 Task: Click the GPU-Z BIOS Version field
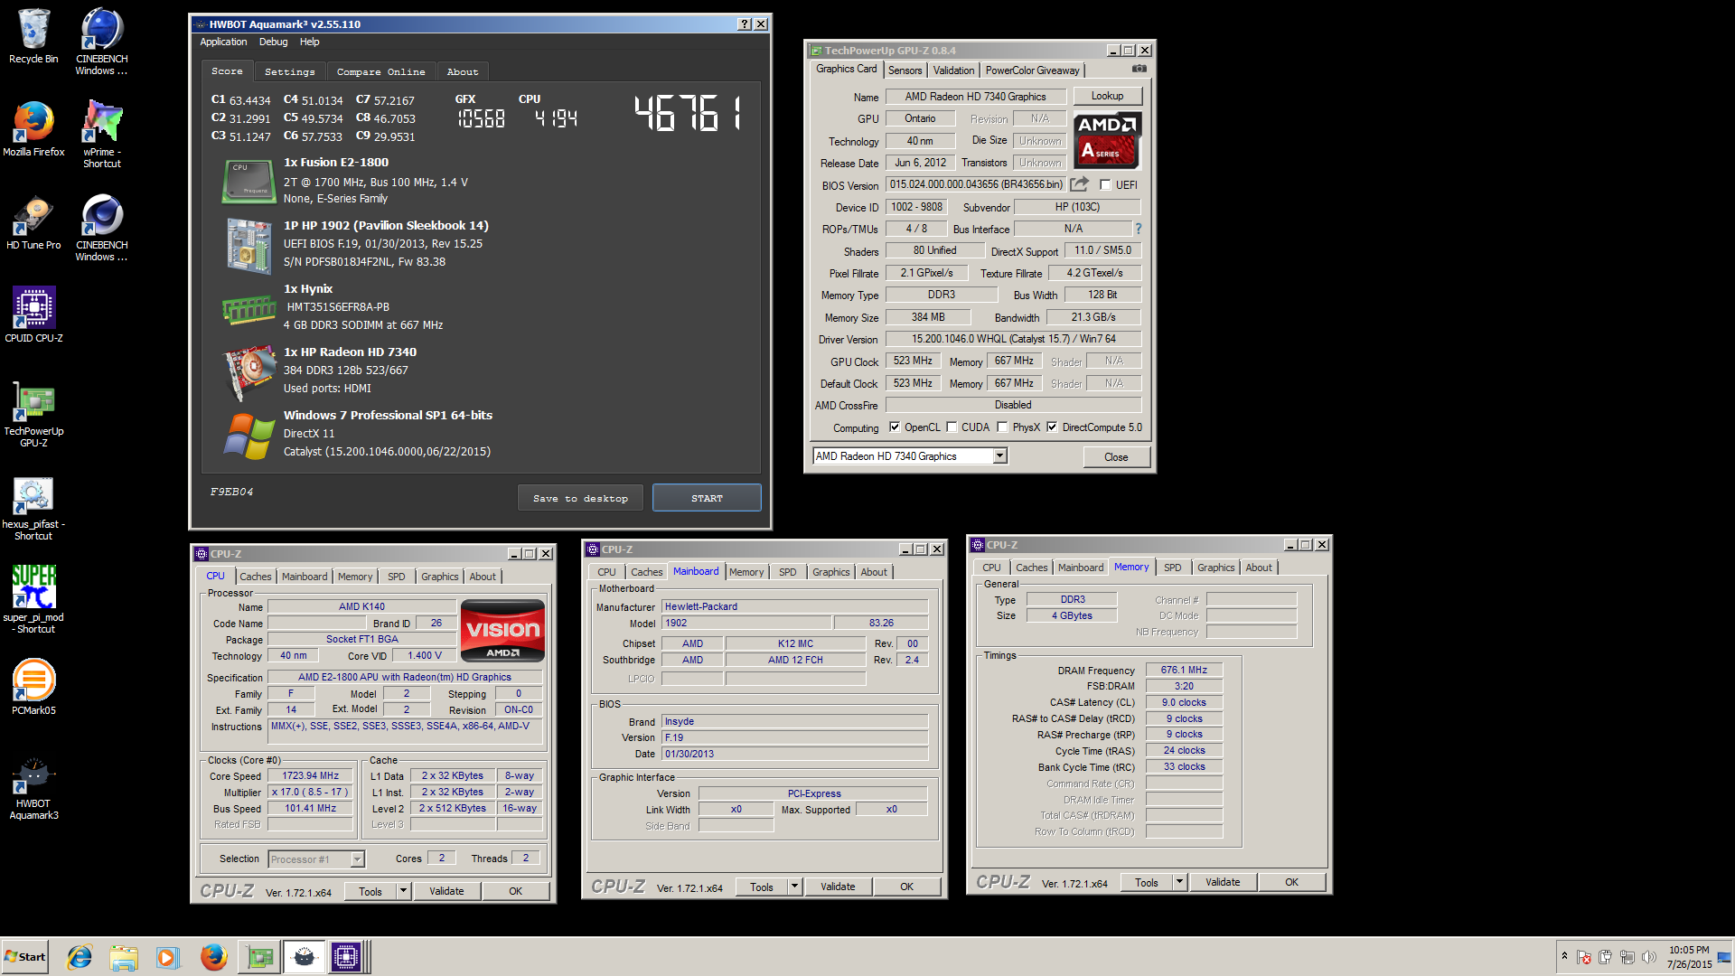[x=977, y=184]
